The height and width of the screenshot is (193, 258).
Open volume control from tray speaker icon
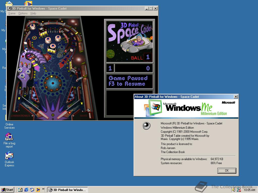point(234,190)
